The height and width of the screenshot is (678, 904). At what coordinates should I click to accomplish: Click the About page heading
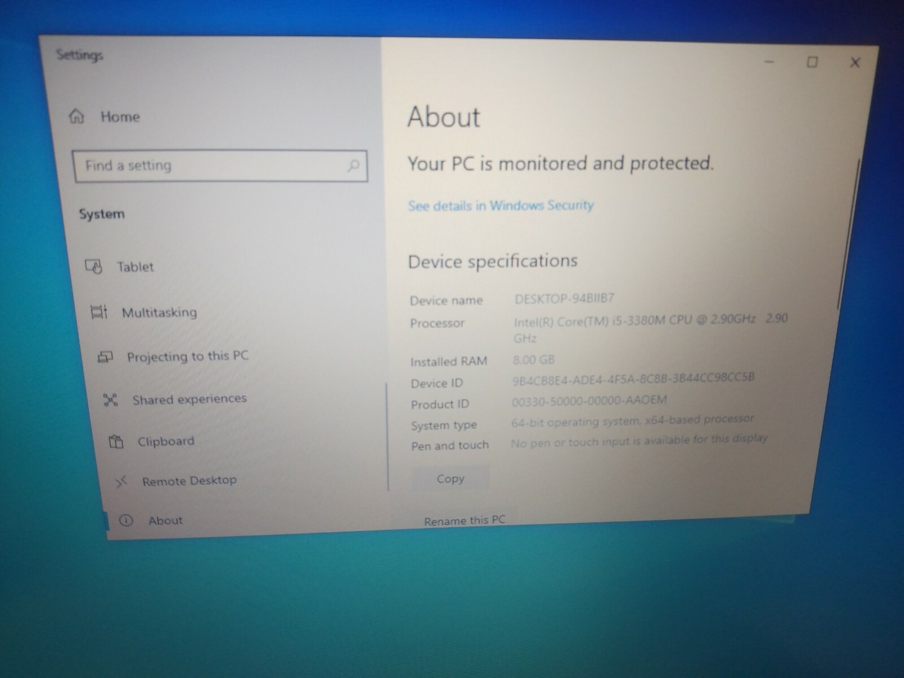444,117
